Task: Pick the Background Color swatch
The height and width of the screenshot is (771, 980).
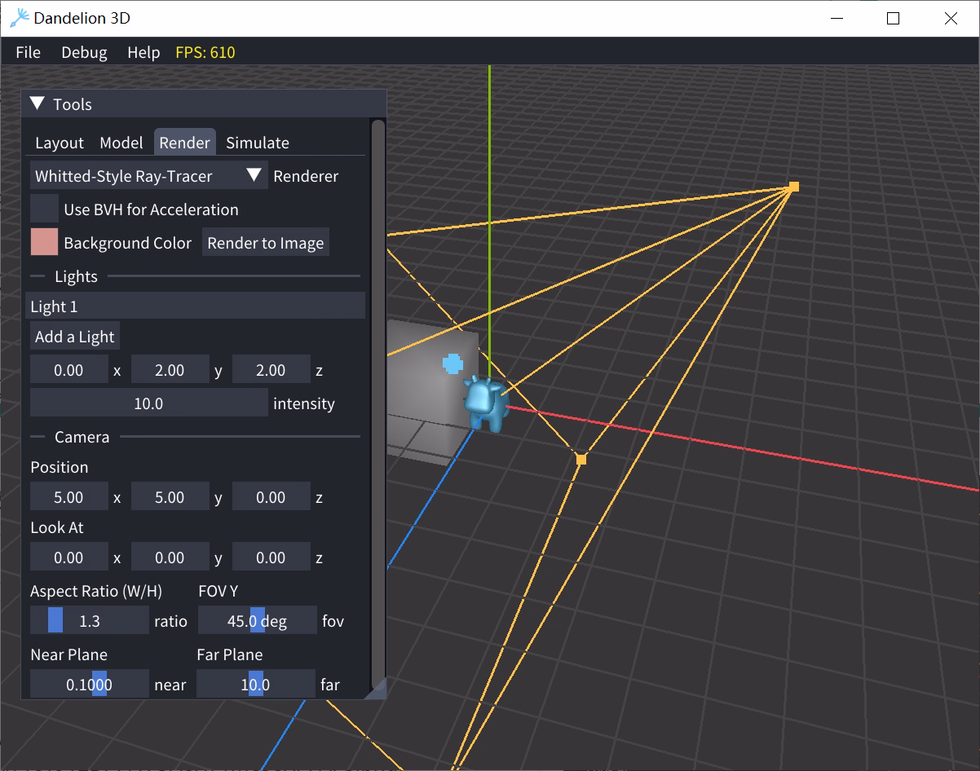Action: pos(44,243)
